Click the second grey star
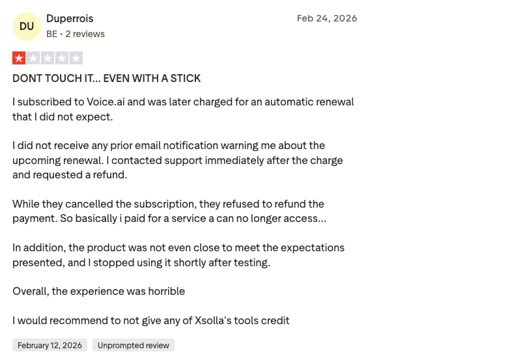 33,59
